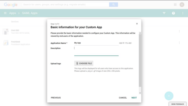
Task: Open options menu for Freshdesk row
Action: pos(179,43)
